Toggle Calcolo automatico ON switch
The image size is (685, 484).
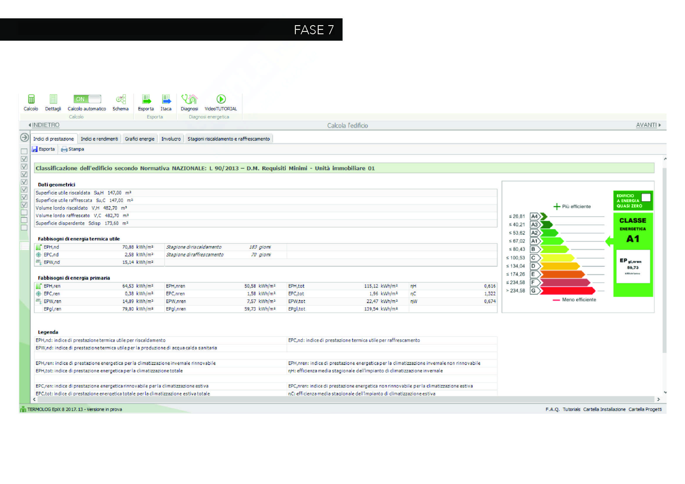coord(87,99)
